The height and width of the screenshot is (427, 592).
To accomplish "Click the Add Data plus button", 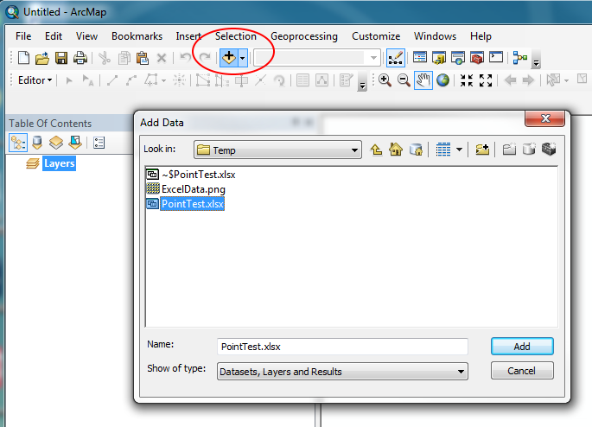I will (229, 58).
